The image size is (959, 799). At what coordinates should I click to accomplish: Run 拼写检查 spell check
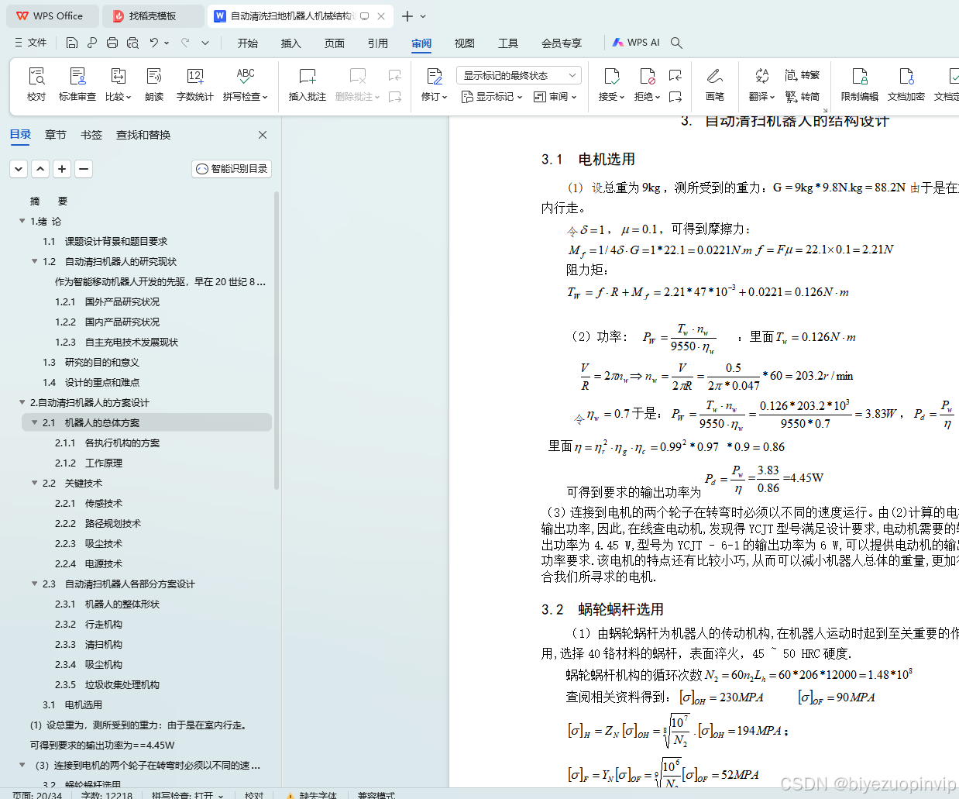(x=246, y=84)
